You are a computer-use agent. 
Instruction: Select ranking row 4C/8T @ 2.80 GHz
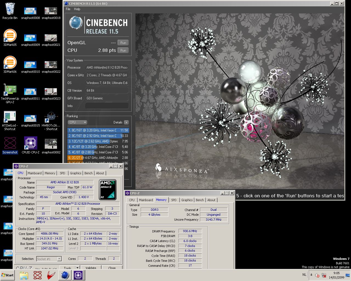[98, 152]
